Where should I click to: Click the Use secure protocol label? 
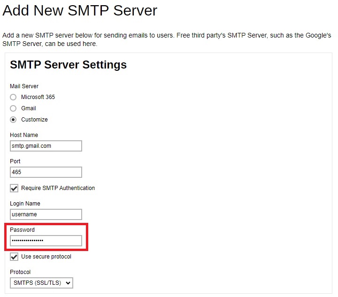(46, 257)
